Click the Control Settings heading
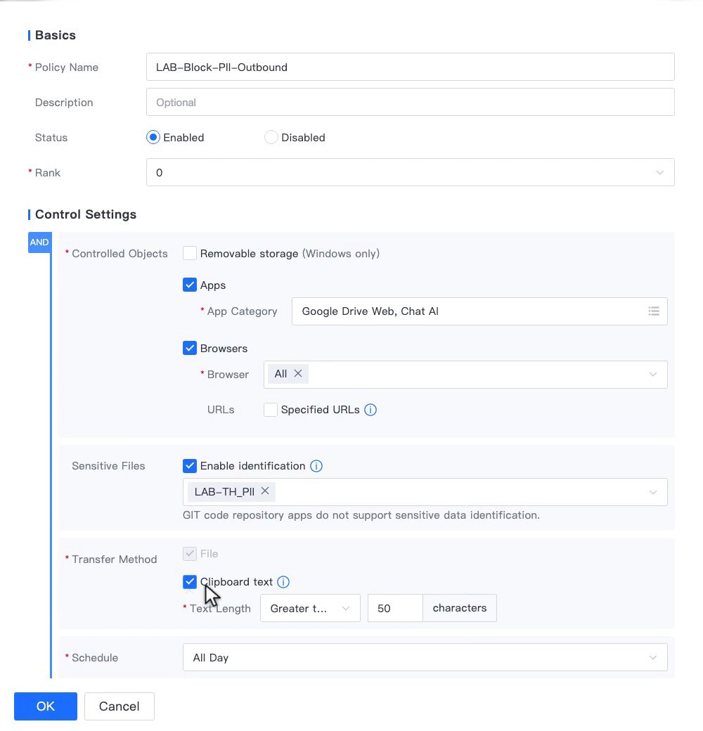The width and height of the screenshot is (703, 731). [x=86, y=214]
